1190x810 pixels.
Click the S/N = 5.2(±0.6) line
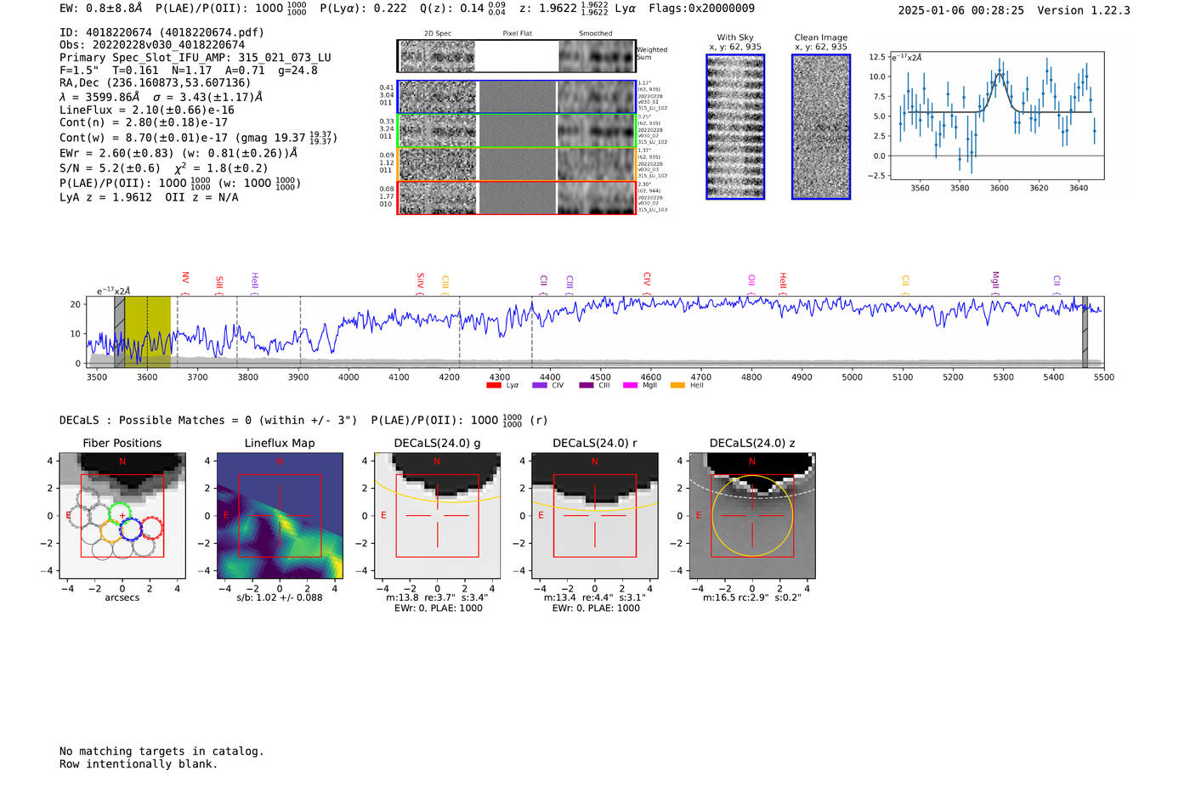click(164, 167)
